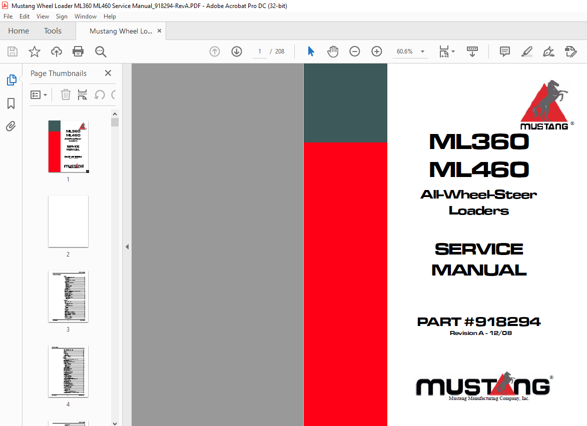Click the ML460 title text
This screenshot has width=587, height=426.
tap(479, 169)
